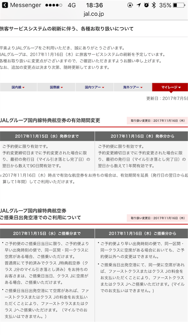Image resolution: width=188 pixels, height=335 pixels.
Task: Tap heading 旅客サービスシステムの刷新に伴う
Action: [x=67, y=29]
